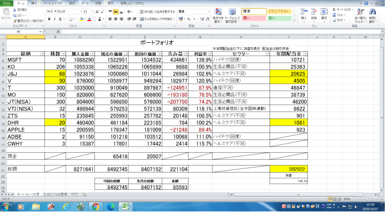Click the borders grid icon in Font group
Viewport: 385px width, 217px height.
click(71, 19)
